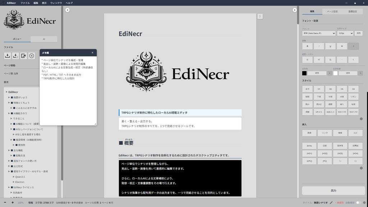Toggle underline with the U button
The width and height of the screenshot is (368, 207).
point(330,46)
